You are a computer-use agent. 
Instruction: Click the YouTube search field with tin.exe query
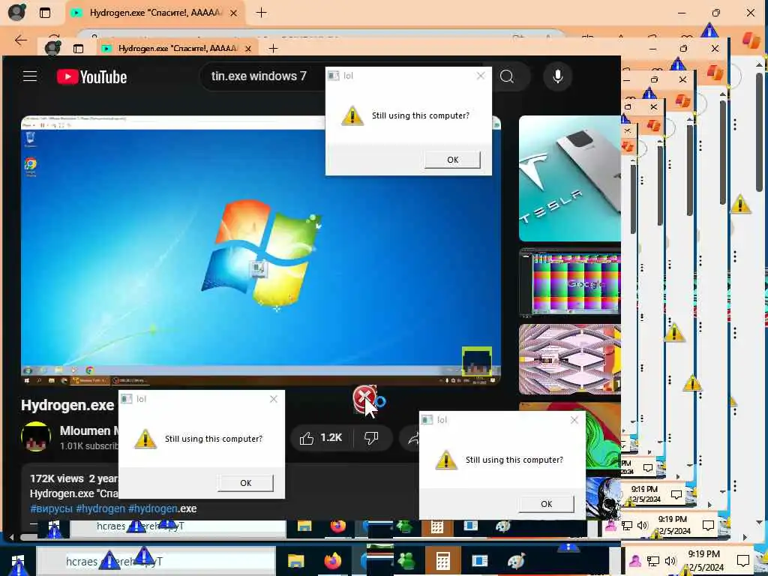click(263, 76)
